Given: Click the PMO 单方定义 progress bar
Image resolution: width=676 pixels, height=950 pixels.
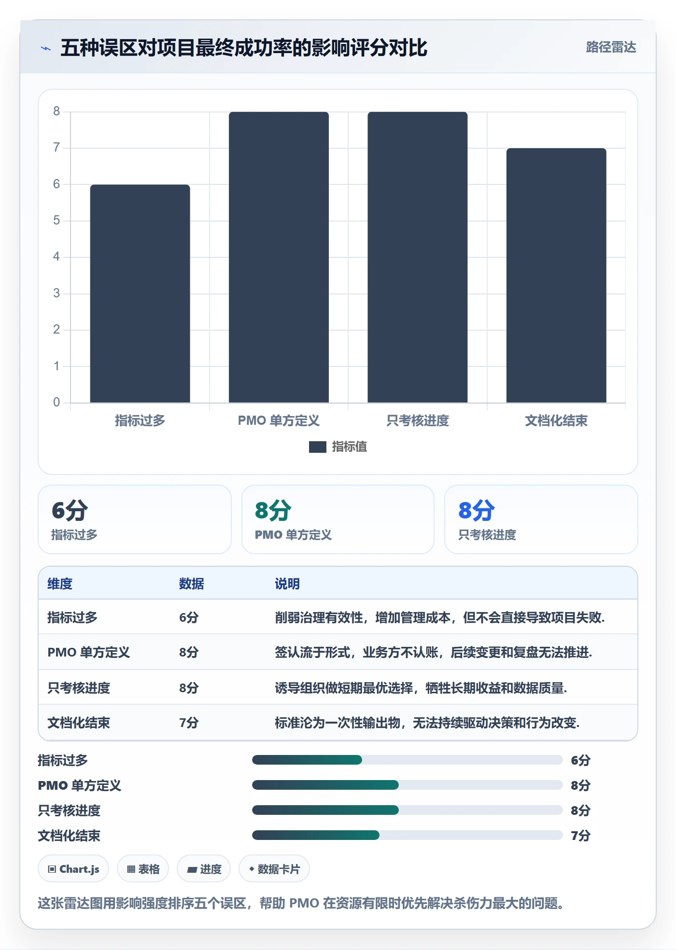Looking at the screenshot, I should [x=408, y=785].
